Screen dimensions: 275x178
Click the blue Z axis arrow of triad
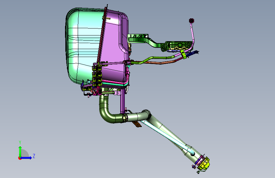pyautogui.click(x=27, y=158)
